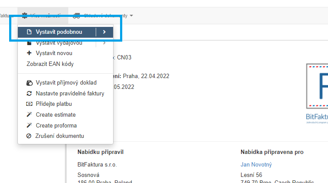The image size is (328, 183).
Task: Click the magic wand icon for Create estimate
Action: tap(29, 114)
